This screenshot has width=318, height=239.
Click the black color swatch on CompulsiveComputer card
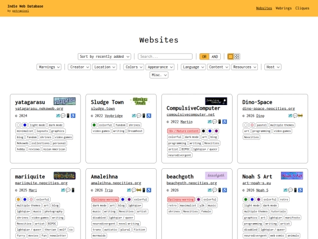click(203, 131)
